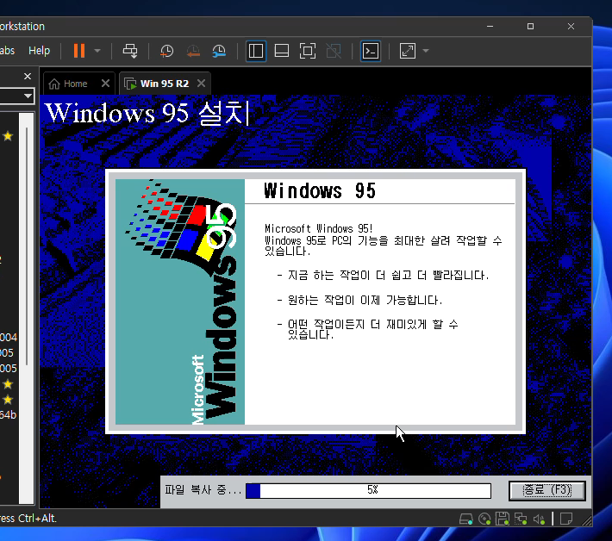Click the sound card status icon
This screenshot has height=541, width=612.
539,519
